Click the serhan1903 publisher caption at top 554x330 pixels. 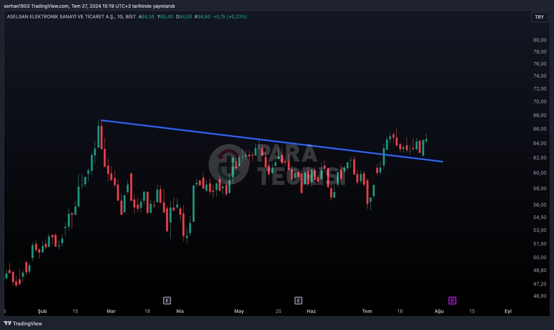click(x=89, y=6)
